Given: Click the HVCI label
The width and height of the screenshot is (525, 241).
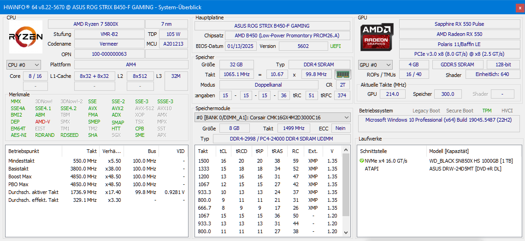Looking at the screenshot, I should [x=507, y=111].
